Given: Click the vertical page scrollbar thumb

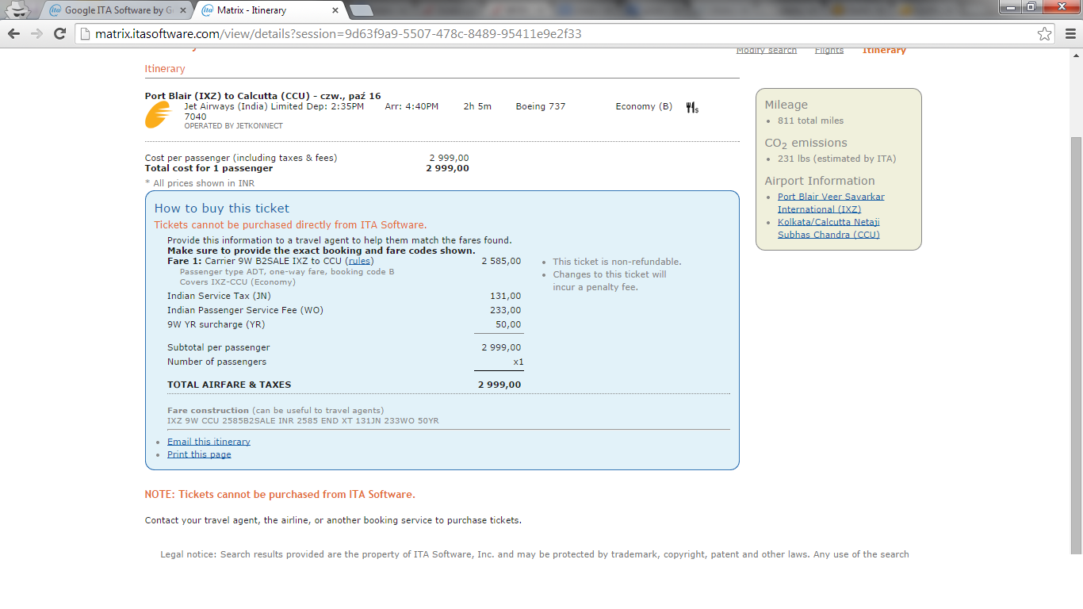Looking at the screenshot, I should coord(1075,345).
